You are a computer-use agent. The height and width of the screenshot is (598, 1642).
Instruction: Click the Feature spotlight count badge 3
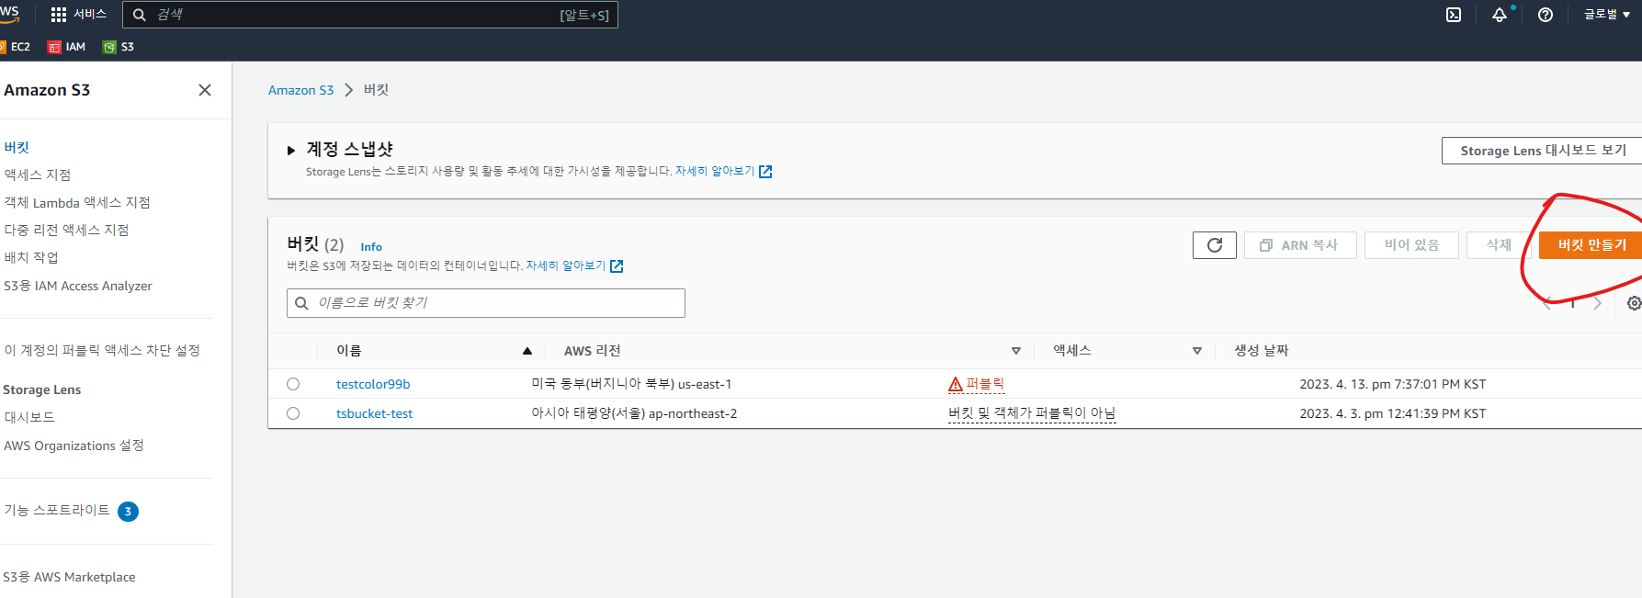point(128,512)
